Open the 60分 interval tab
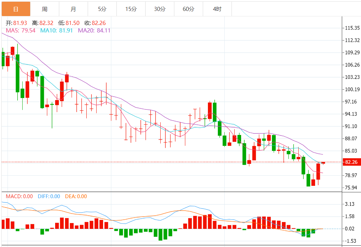The height and width of the screenshot is (247, 361). [189, 9]
